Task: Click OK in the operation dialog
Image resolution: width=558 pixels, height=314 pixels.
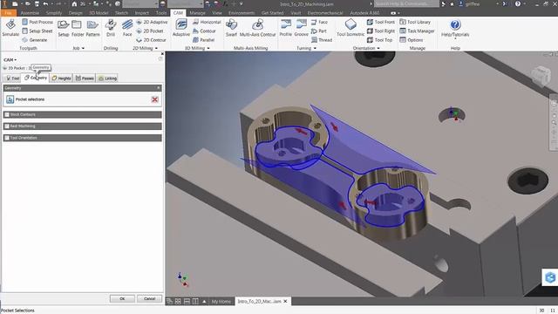Action: [x=122, y=298]
